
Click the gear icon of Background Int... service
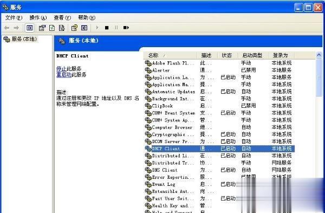148,99
